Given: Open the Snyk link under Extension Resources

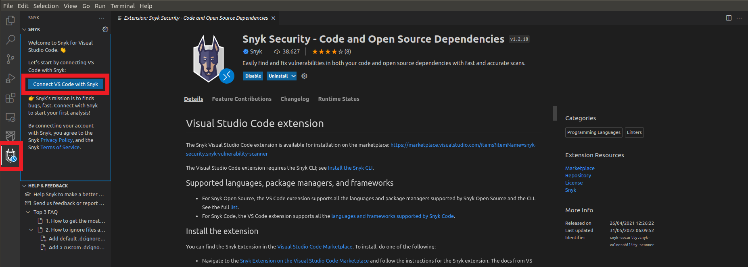Looking at the screenshot, I should (570, 190).
